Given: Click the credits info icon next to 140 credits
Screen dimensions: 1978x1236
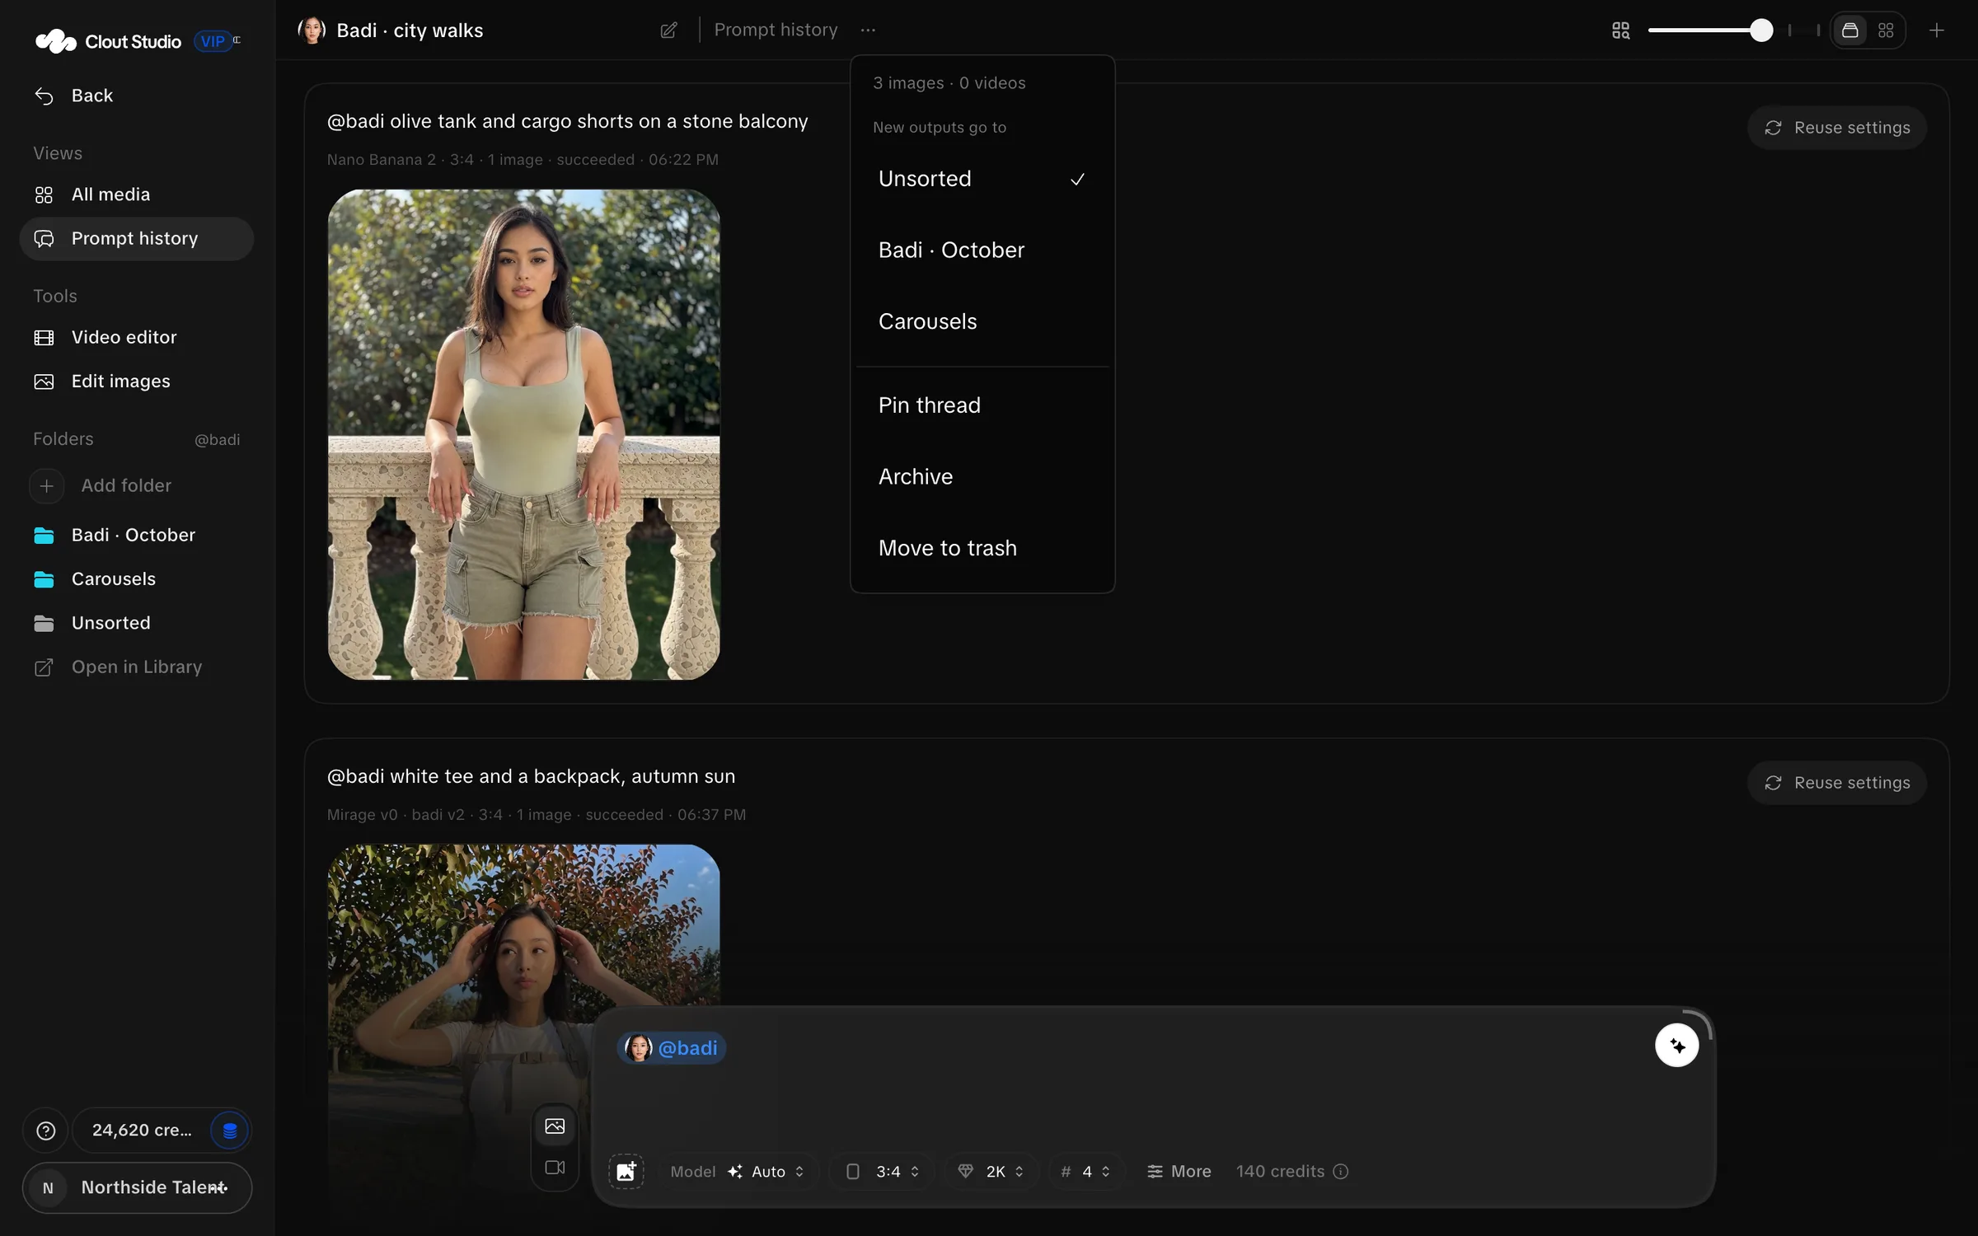Looking at the screenshot, I should click(1341, 1172).
